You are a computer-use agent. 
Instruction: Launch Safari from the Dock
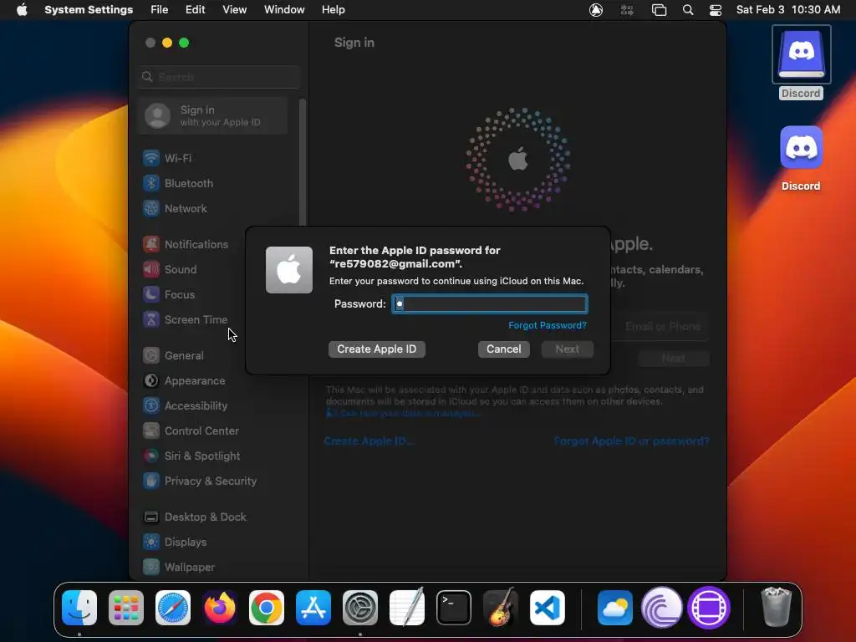(173, 608)
